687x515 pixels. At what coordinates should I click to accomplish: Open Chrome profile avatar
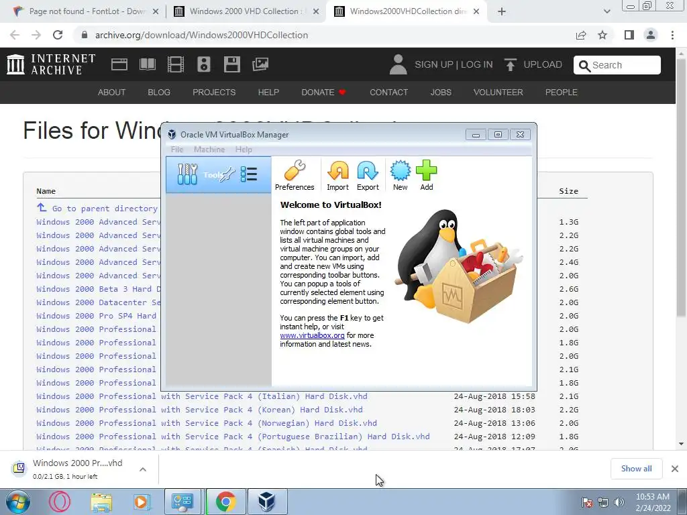[x=651, y=35]
